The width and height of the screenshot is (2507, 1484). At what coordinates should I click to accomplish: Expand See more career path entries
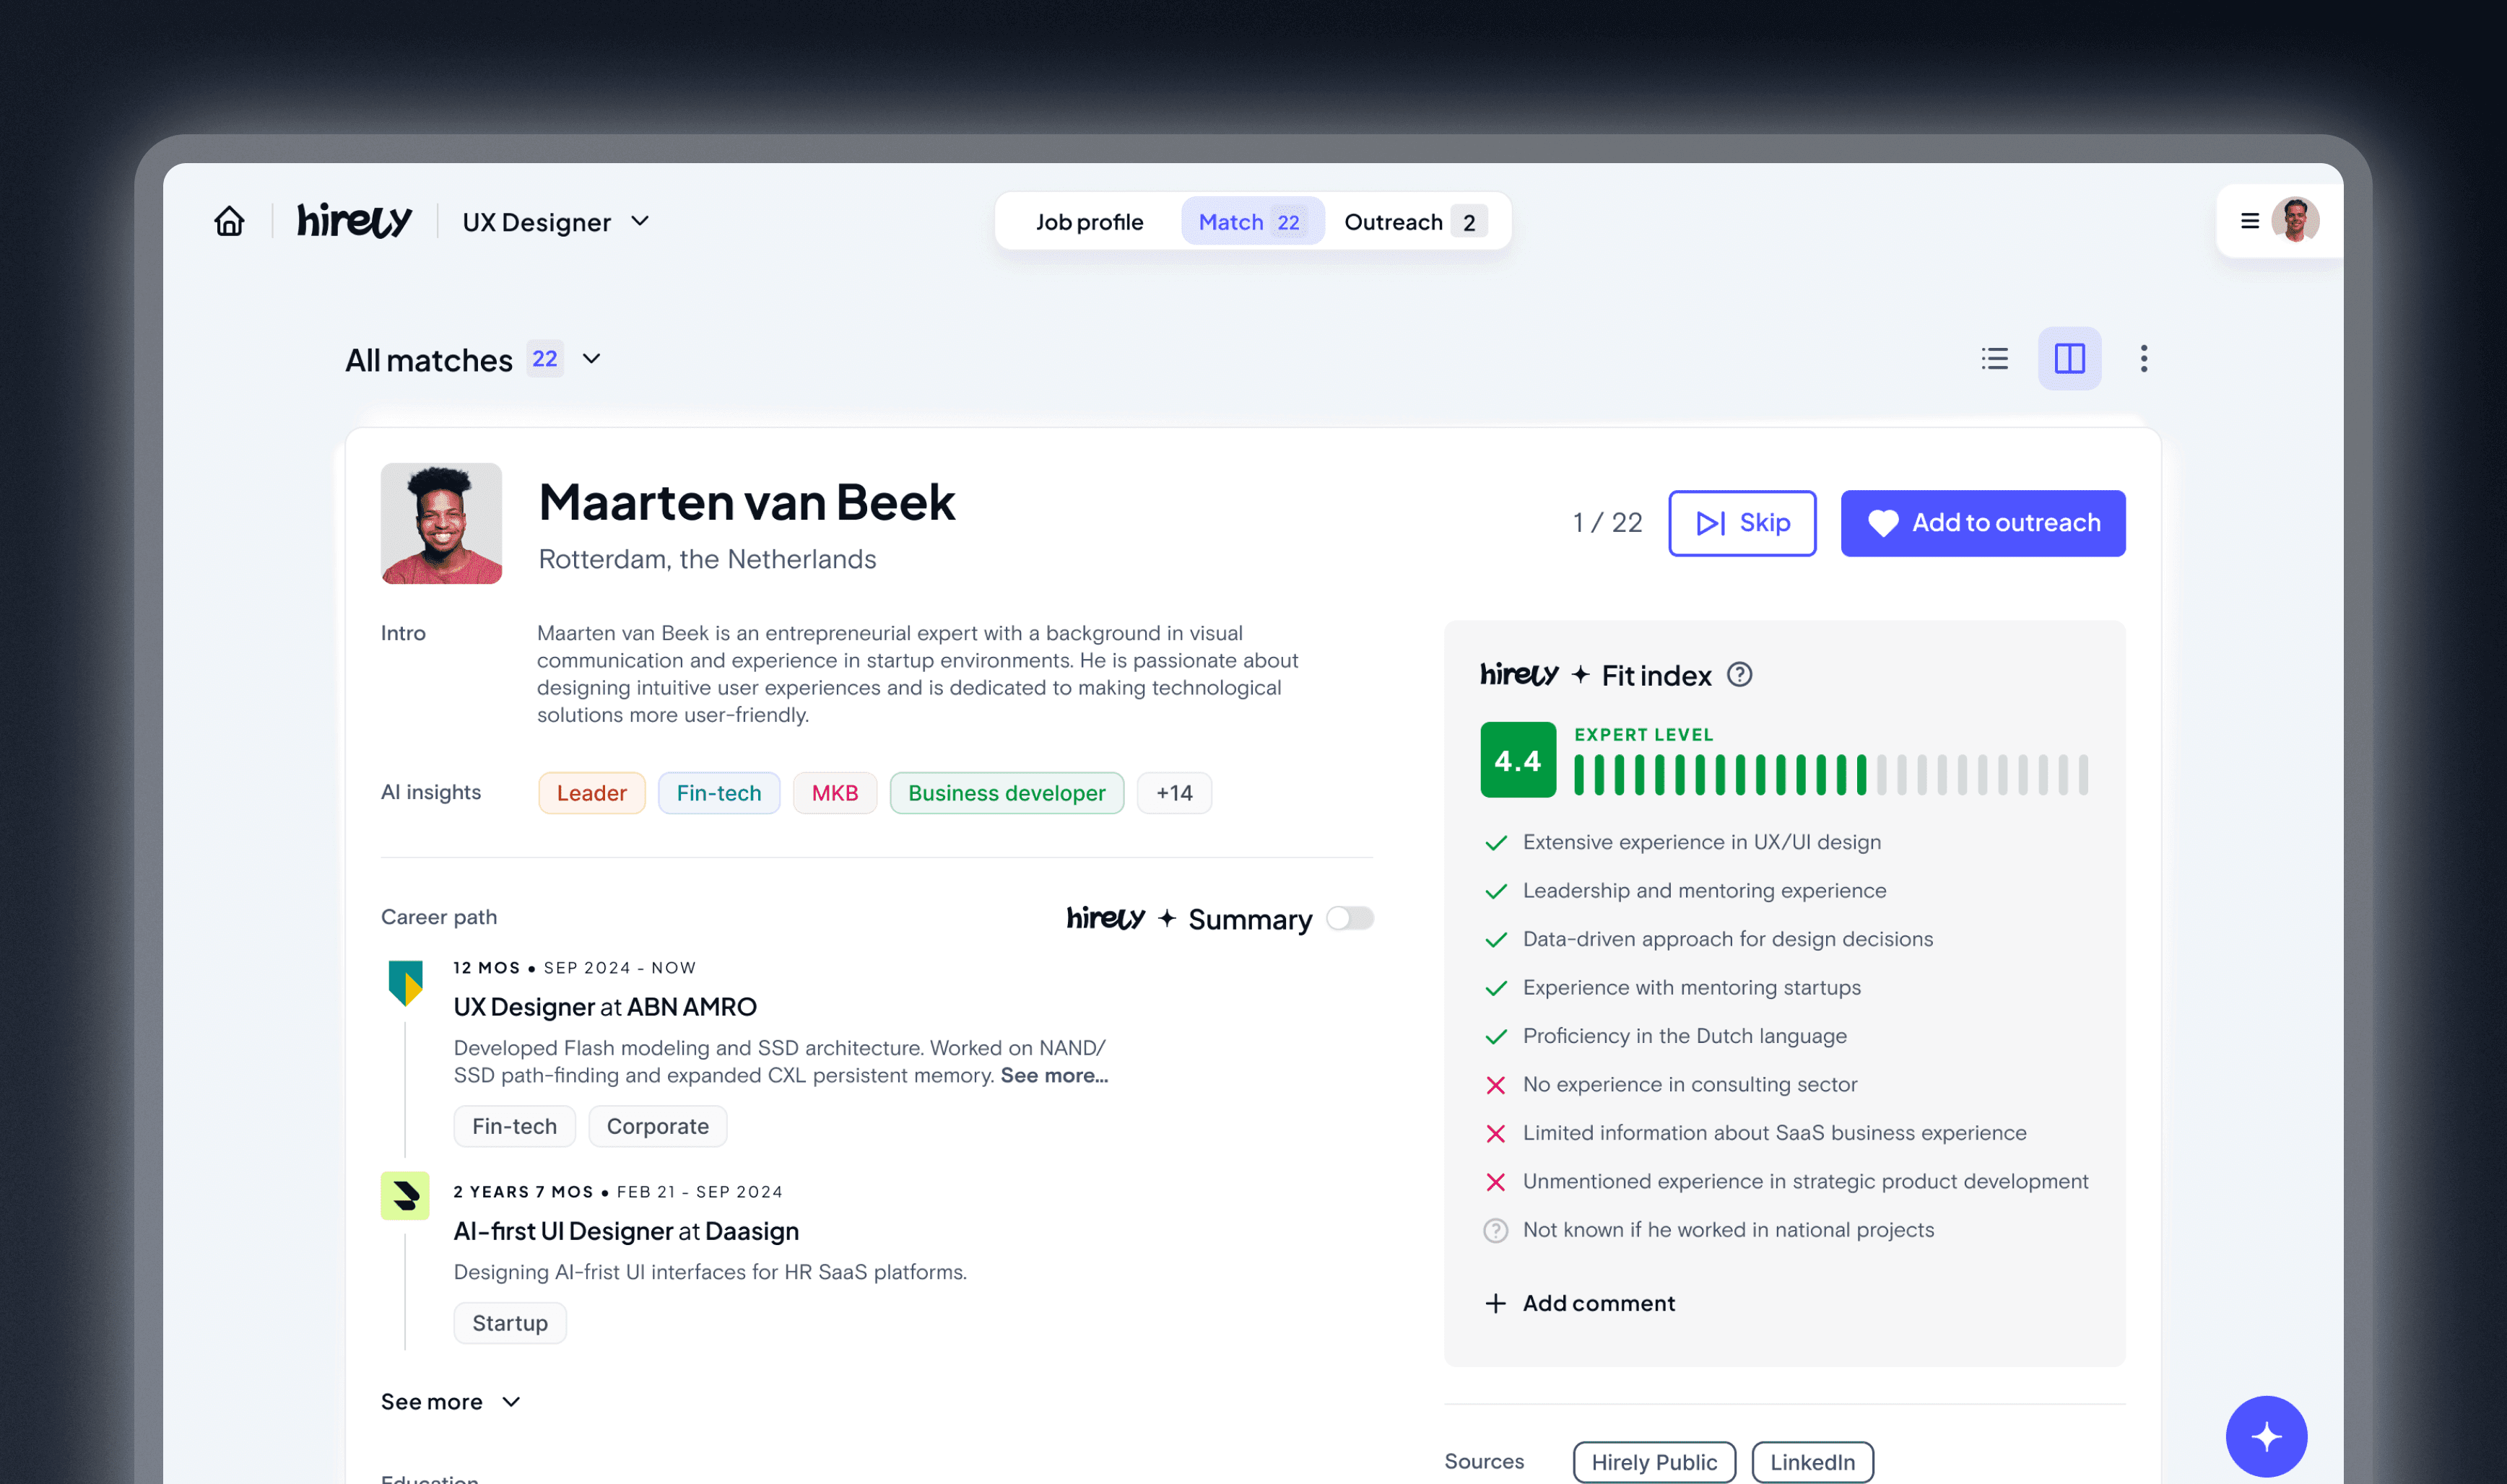(x=451, y=1401)
